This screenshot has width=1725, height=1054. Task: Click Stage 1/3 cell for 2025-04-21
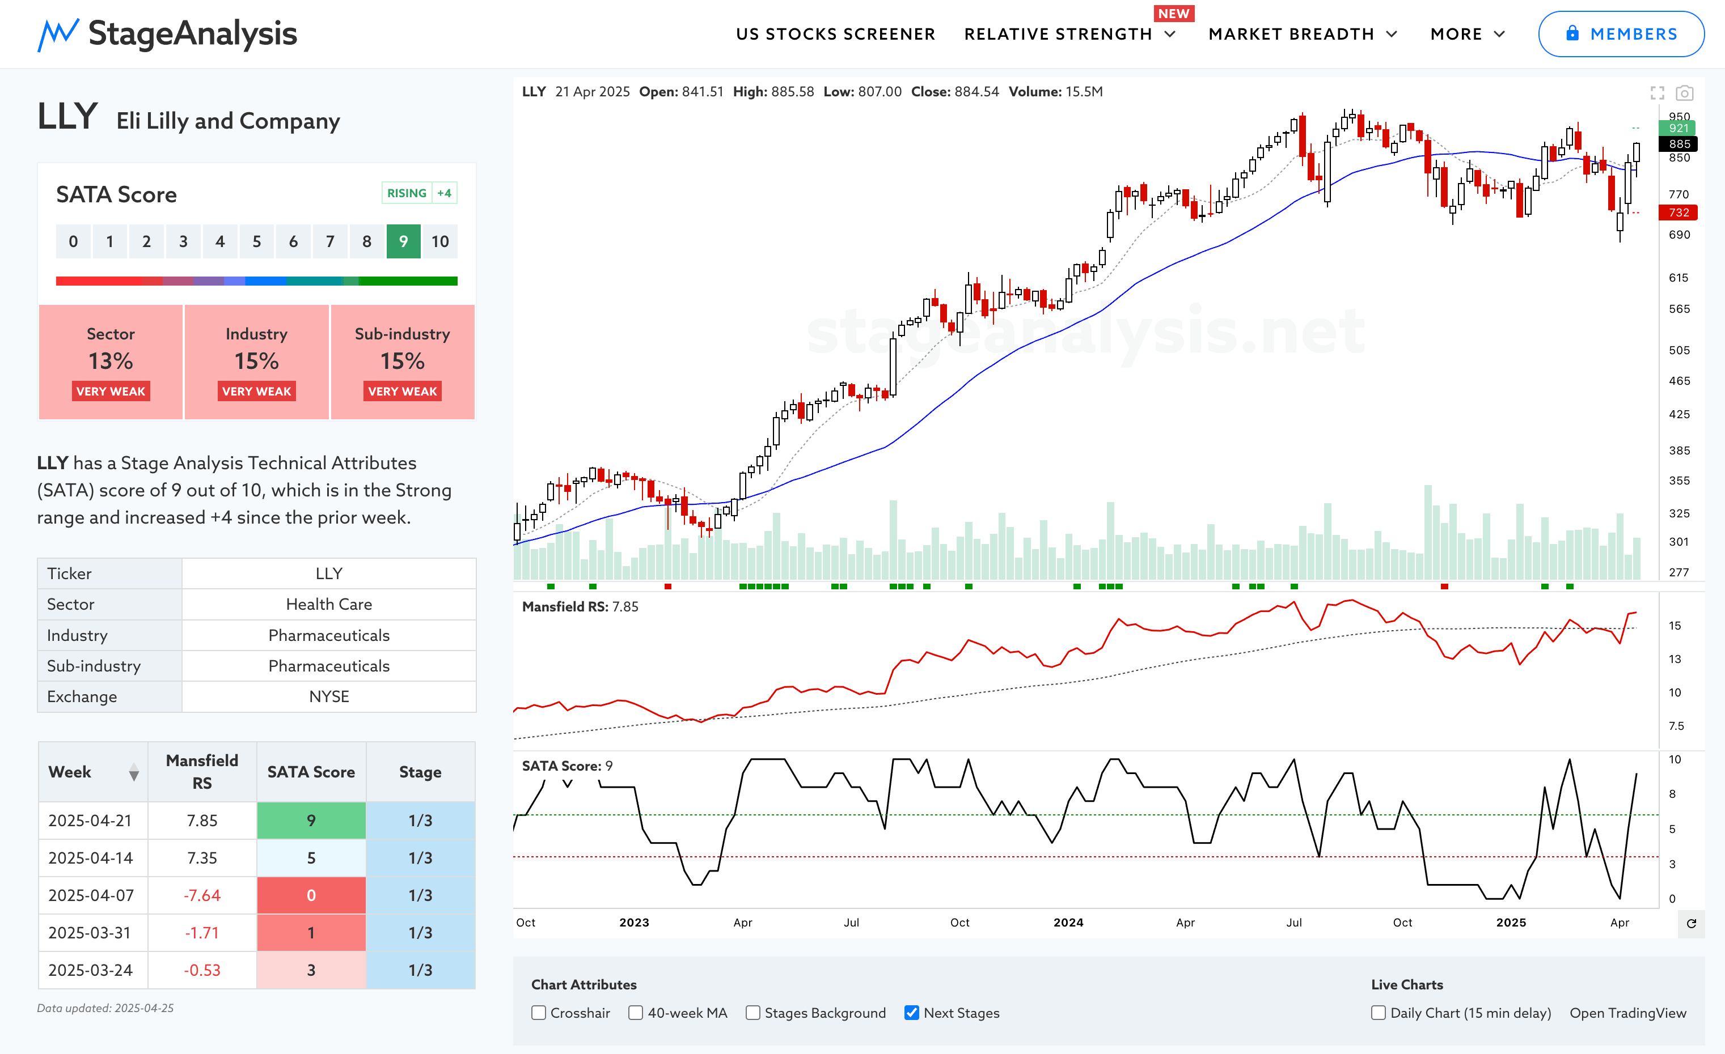(420, 821)
